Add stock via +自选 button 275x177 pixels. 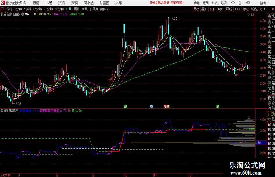254,9
